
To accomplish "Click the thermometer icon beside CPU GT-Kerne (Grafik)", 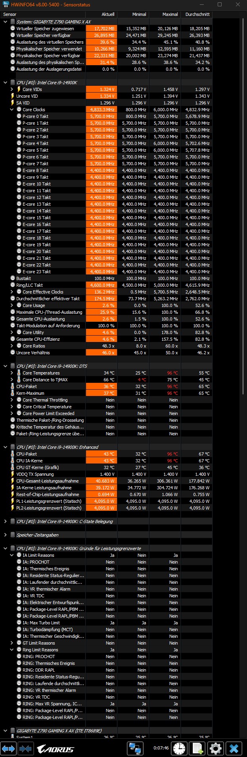I will 12,467.
